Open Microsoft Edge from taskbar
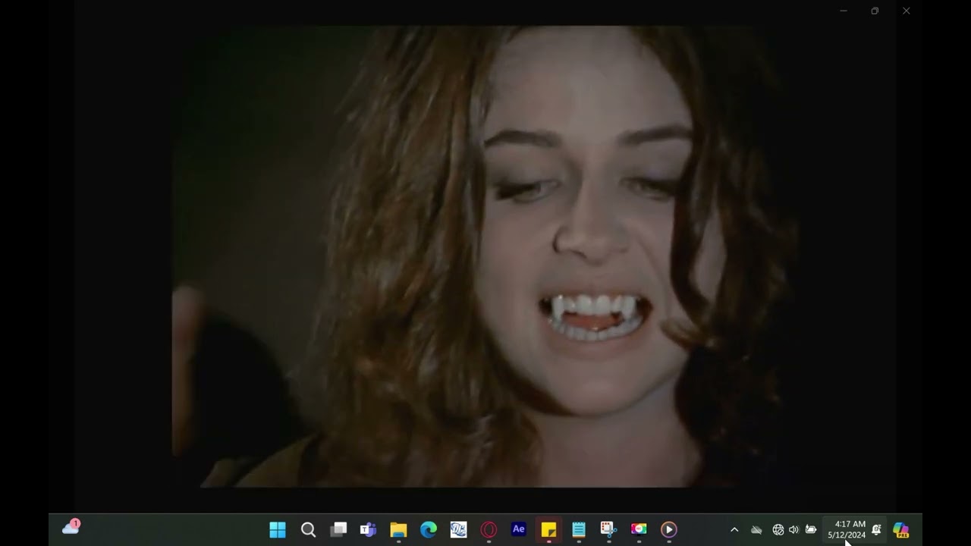This screenshot has width=971, height=546. click(429, 529)
